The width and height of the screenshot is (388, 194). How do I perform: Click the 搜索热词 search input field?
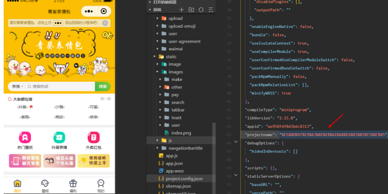(60, 87)
